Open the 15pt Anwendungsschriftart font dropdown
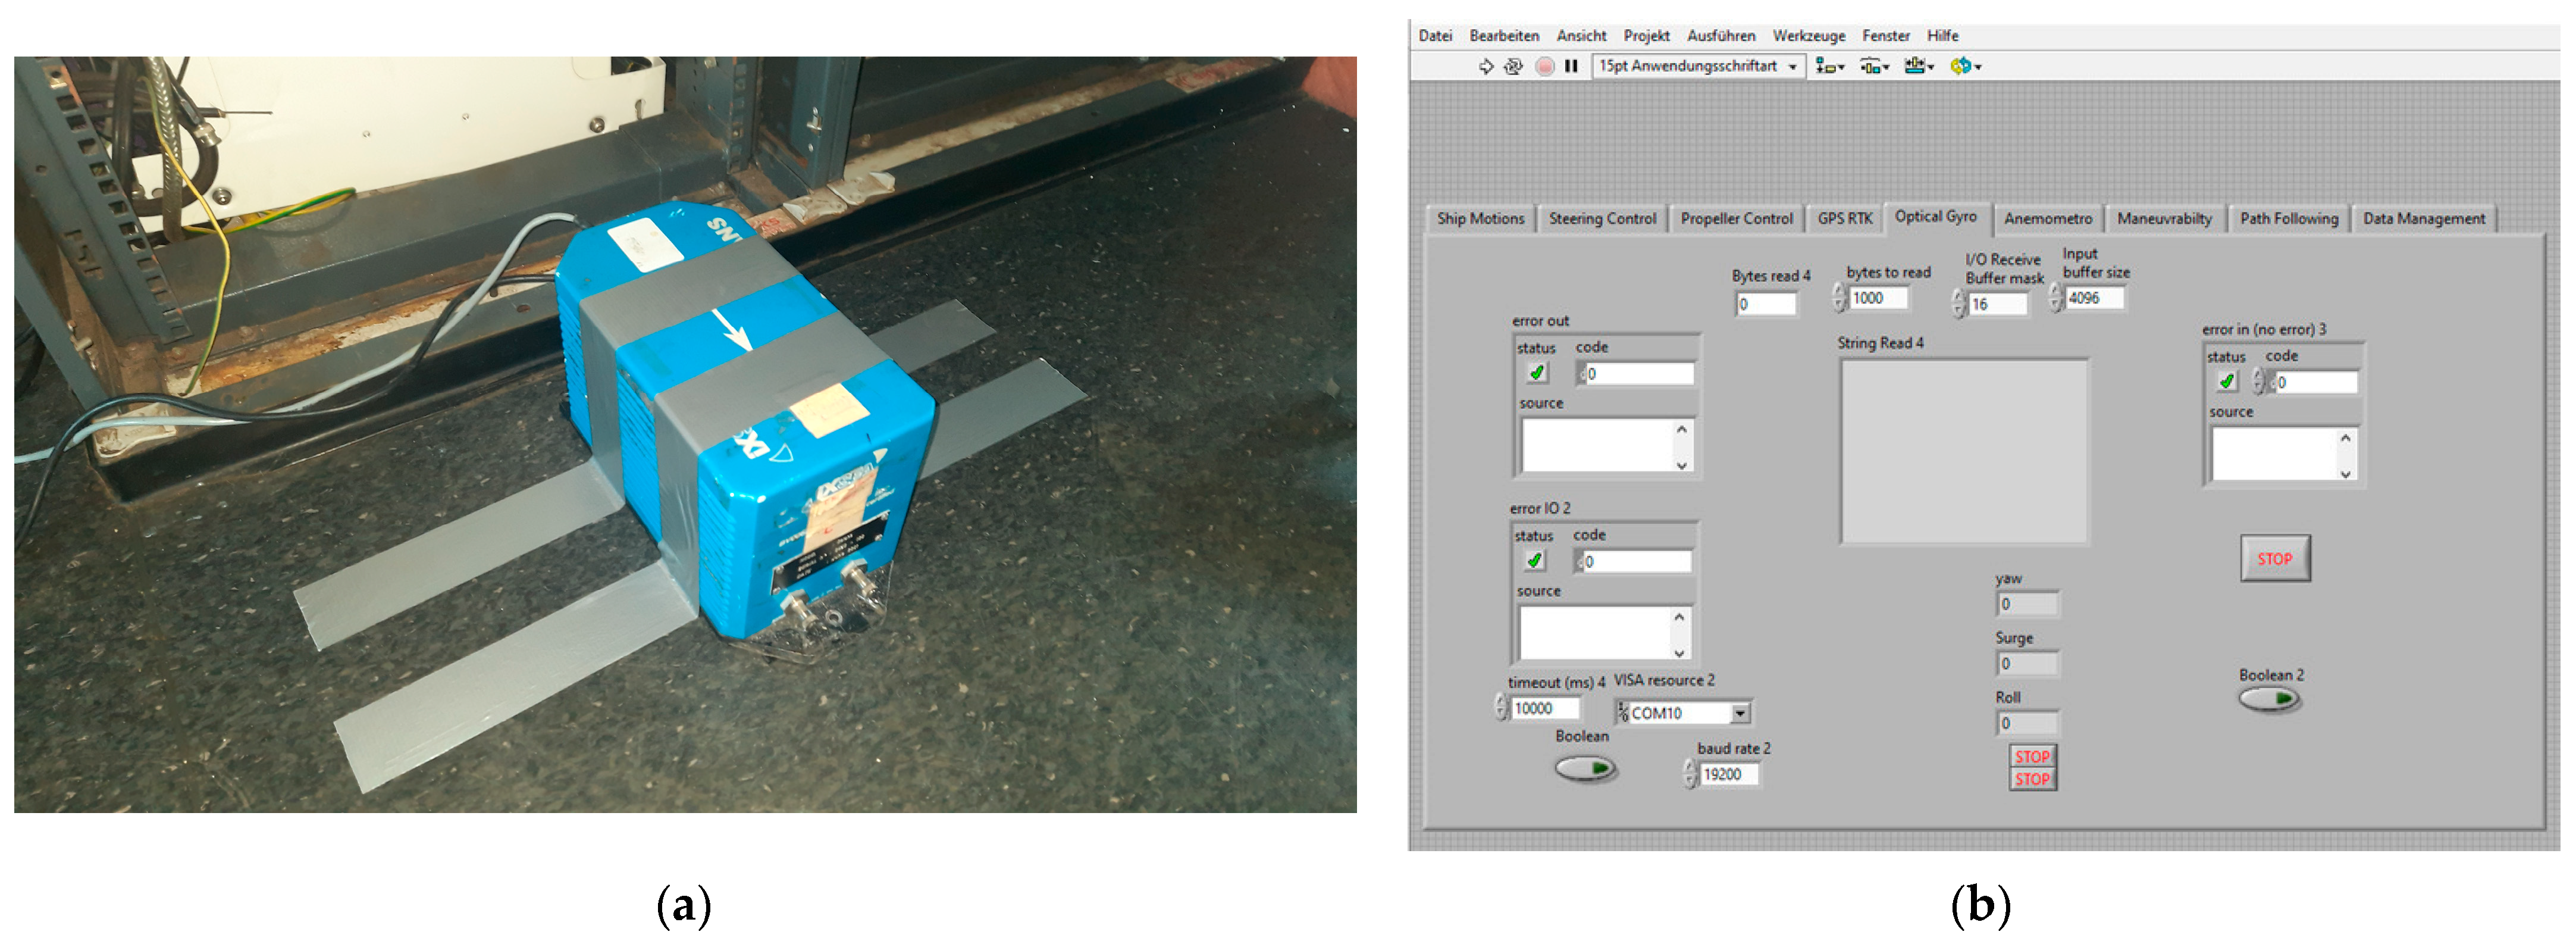The width and height of the screenshot is (2576, 944). 1698,66
